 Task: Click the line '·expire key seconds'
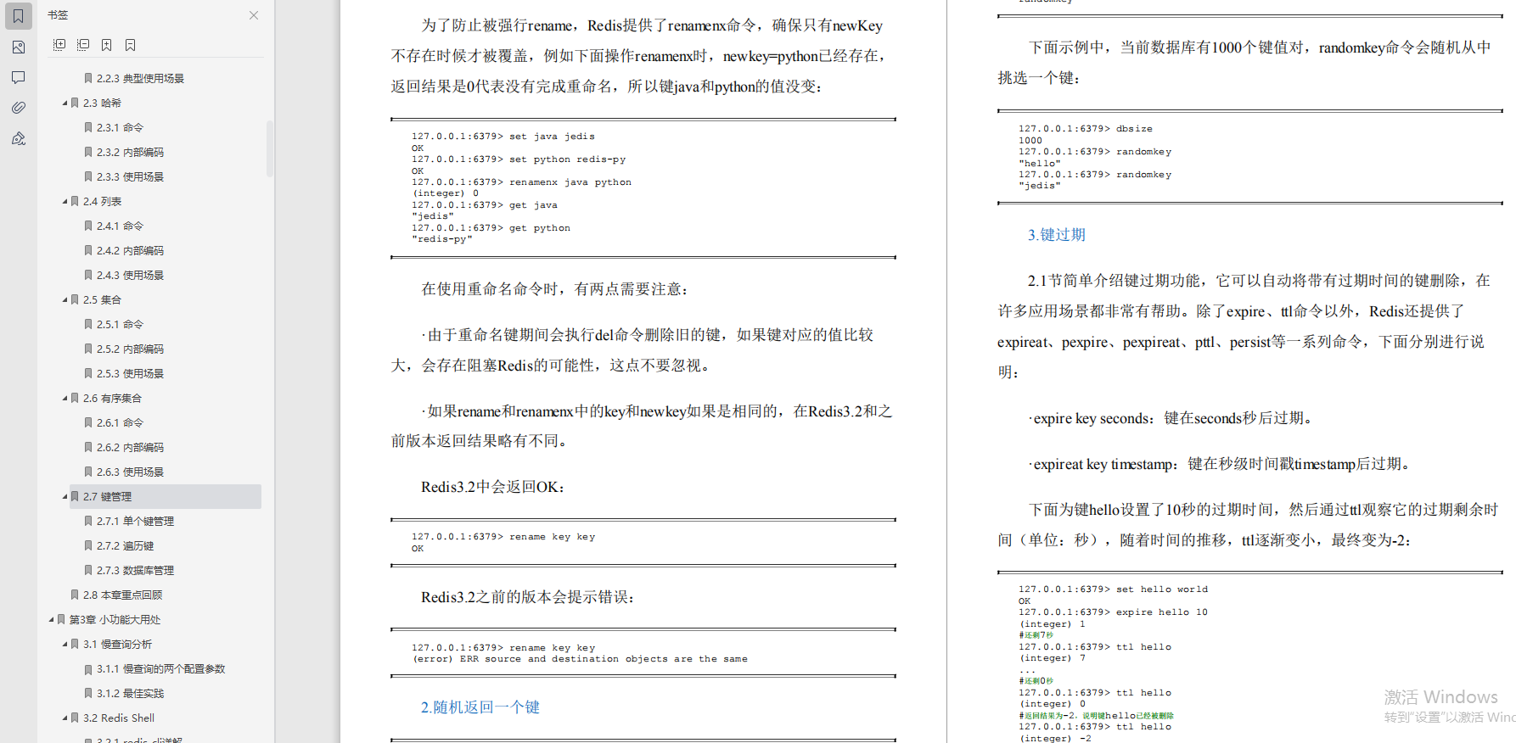click(x=1173, y=418)
